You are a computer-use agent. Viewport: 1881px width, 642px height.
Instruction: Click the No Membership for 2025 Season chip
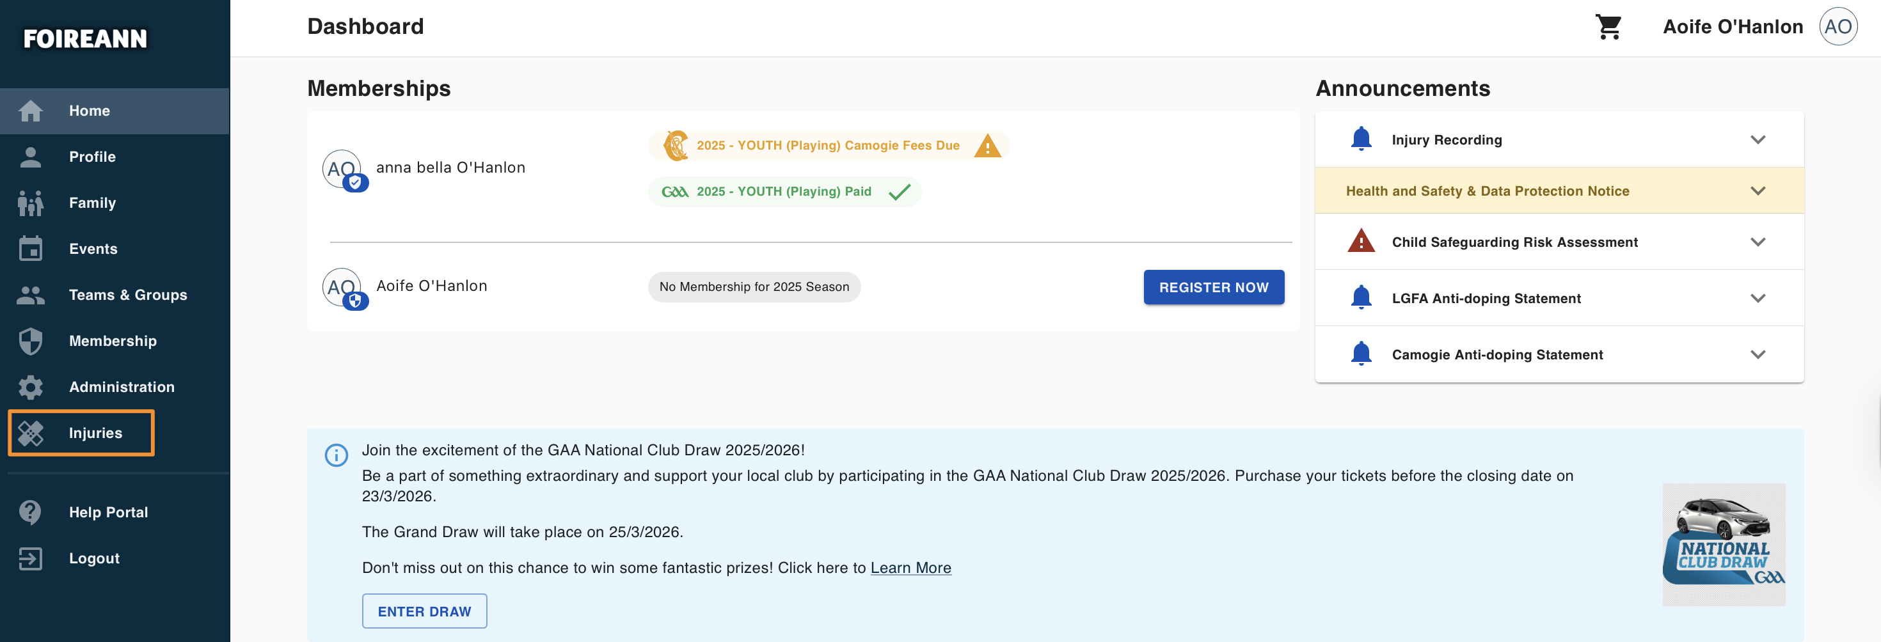pos(754,288)
